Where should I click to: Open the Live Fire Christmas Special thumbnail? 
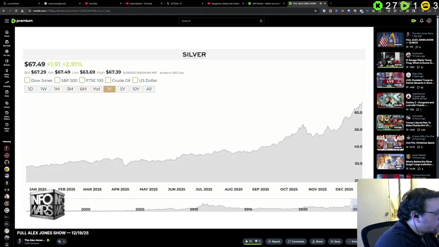pyautogui.click(x=390, y=143)
